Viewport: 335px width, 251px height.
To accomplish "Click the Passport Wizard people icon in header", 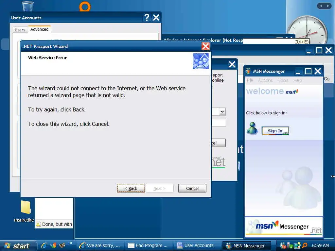I will [x=201, y=61].
